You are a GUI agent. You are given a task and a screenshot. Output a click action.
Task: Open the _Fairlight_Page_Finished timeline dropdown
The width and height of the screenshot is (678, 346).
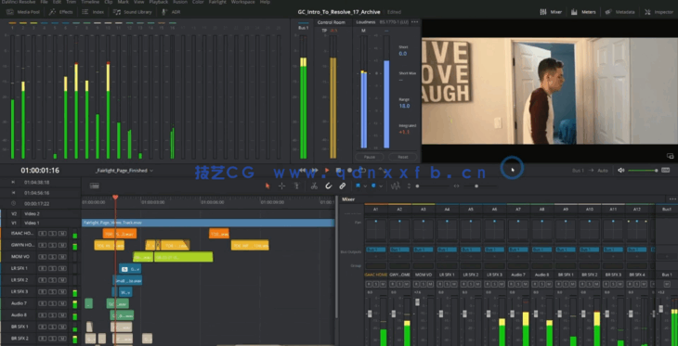click(124, 171)
